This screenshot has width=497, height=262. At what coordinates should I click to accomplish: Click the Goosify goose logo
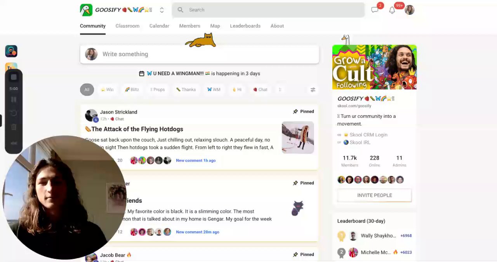click(86, 10)
